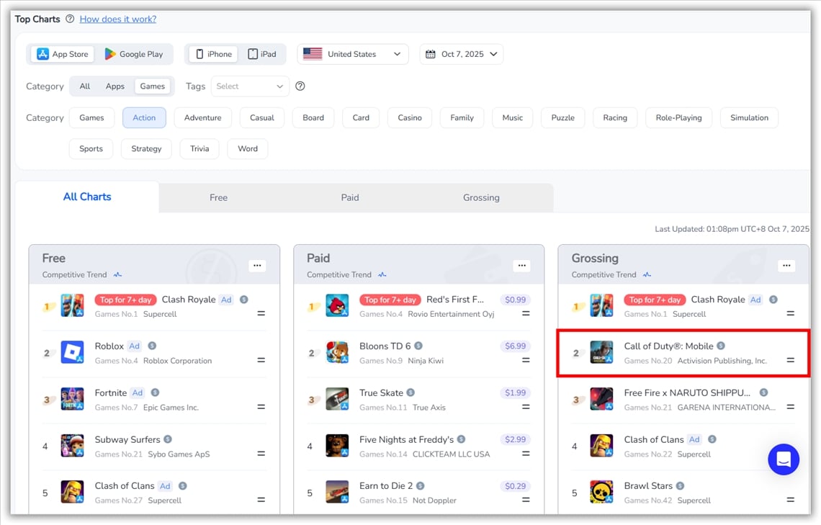
Task: Click Competitive Trend icon under Paid
Action: point(382,275)
